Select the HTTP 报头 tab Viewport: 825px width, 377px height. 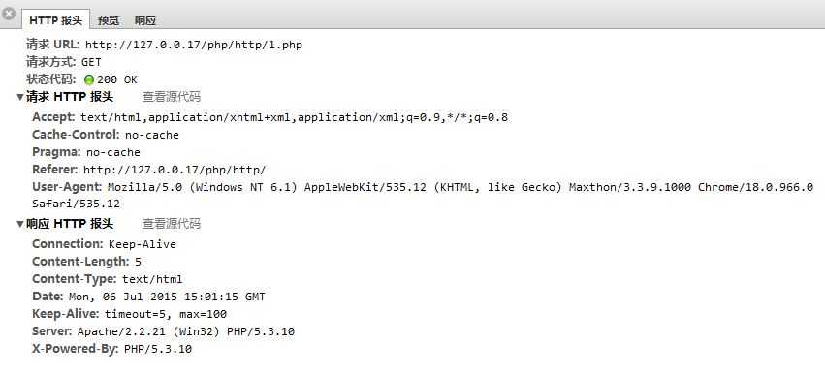[x=56, y=20]
